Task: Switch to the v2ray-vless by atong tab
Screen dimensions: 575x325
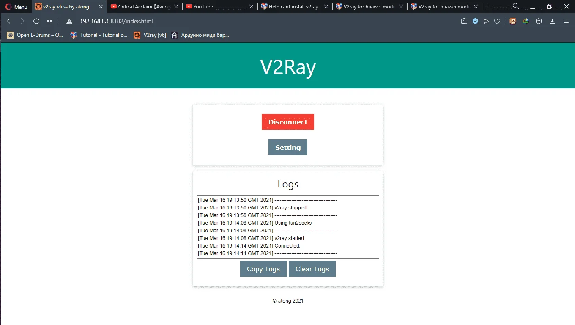Action: (69, 7)
